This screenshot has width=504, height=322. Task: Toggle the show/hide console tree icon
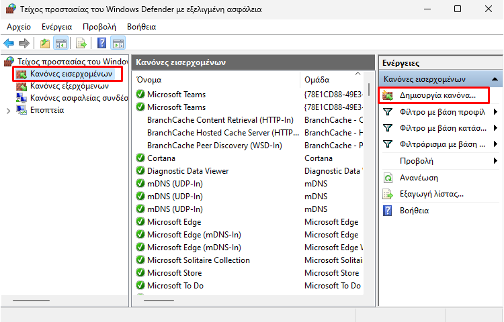tap(61, 43)
